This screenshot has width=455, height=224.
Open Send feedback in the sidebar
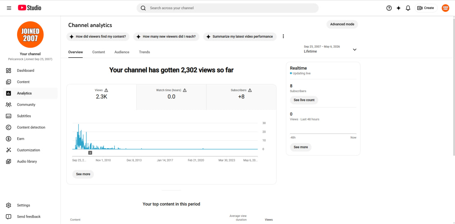30,217
